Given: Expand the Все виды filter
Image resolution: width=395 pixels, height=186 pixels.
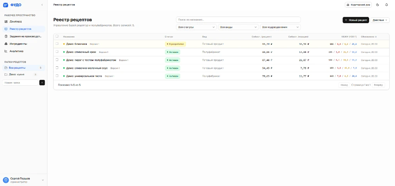Looking at the screenshot, I should (238, 27).
